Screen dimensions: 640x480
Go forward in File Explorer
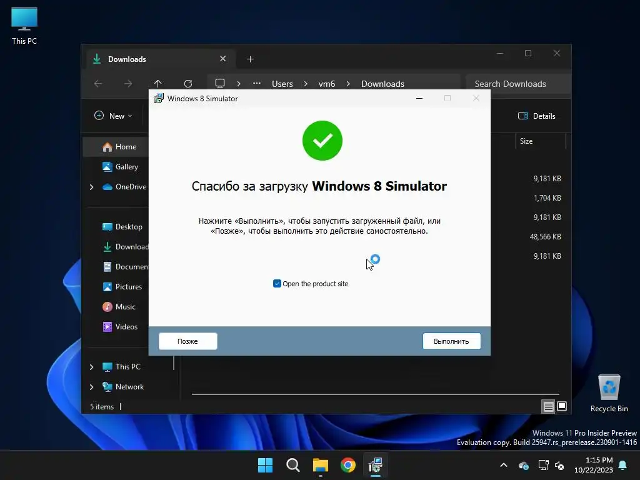(128, 84)
